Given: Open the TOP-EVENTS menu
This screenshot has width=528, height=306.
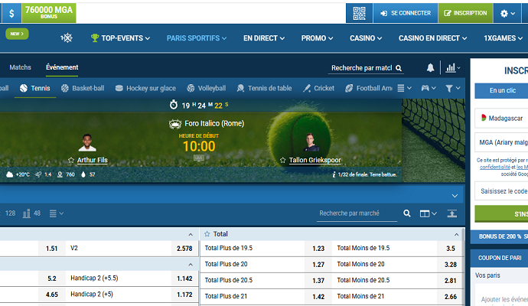Looking at the screenshot, I should pos(121,38).
